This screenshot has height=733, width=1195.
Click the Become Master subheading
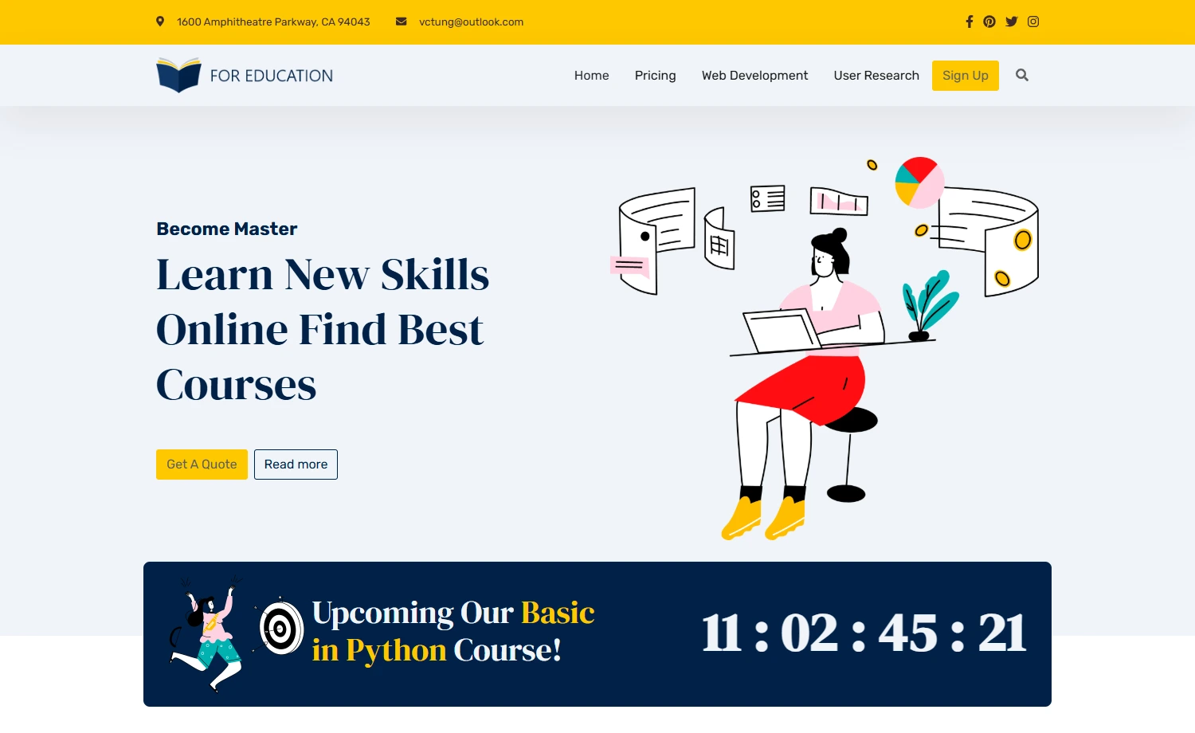227,229
